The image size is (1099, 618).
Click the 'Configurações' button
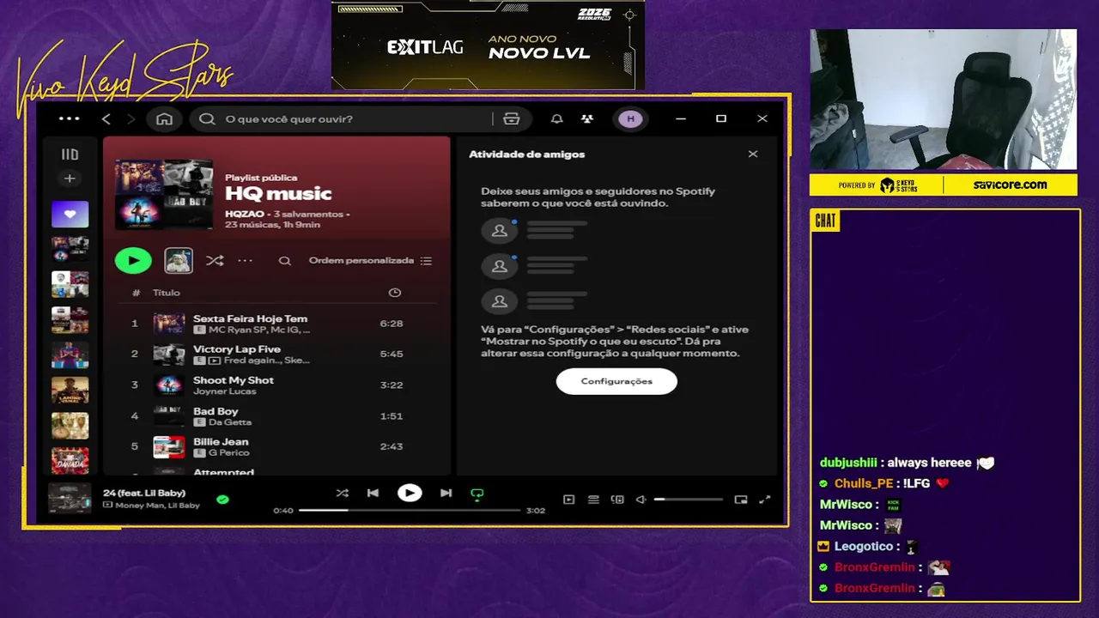tap(616, 381)
